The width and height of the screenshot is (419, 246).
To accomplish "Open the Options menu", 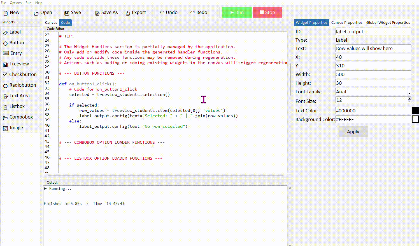I will point(16,3).
